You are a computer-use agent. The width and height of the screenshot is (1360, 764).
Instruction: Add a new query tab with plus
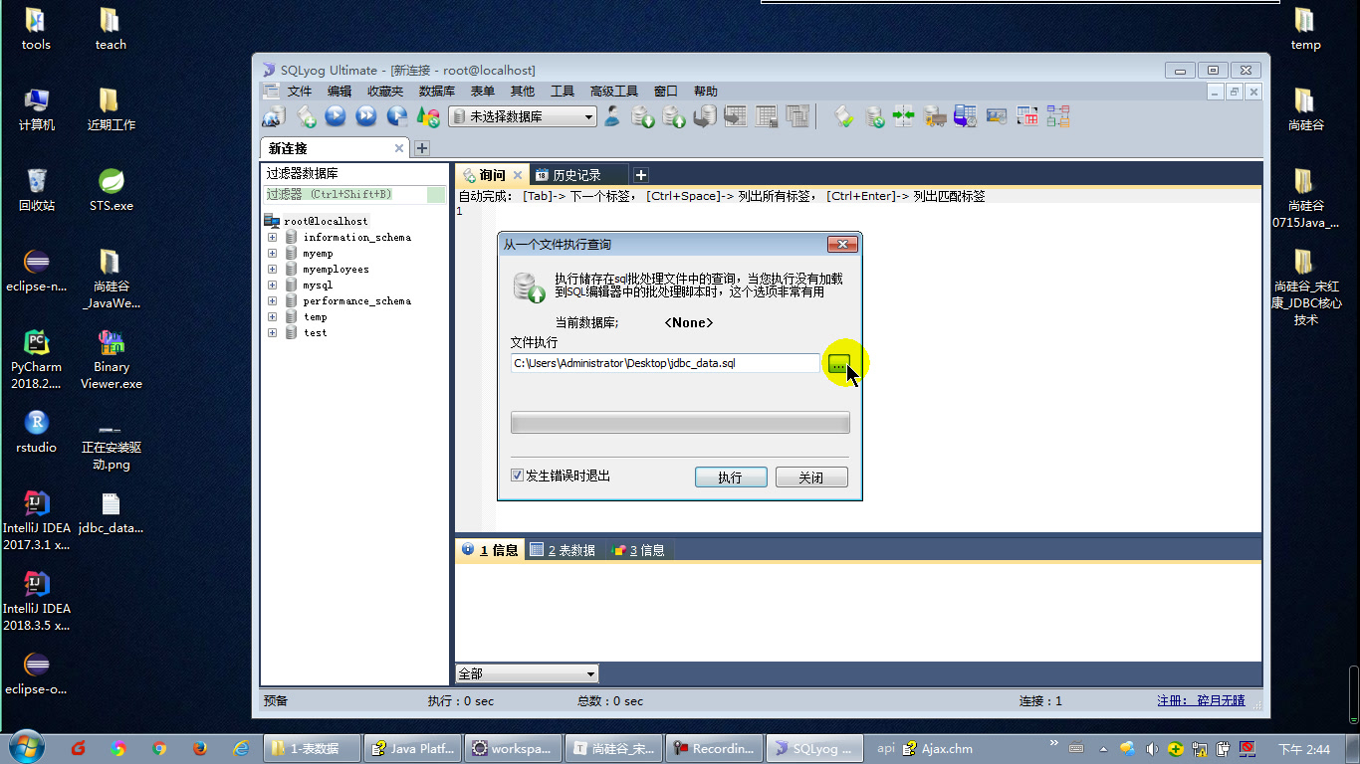point(641,175)
